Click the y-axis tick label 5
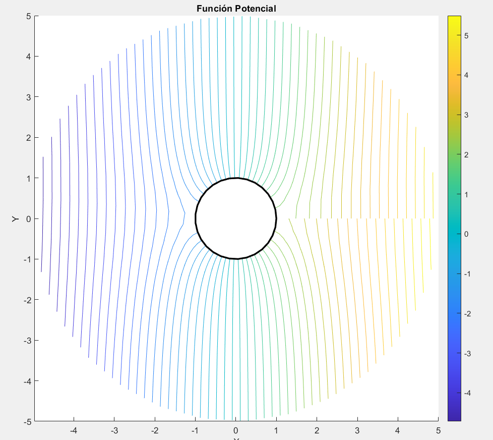 (x=29, y=16)
